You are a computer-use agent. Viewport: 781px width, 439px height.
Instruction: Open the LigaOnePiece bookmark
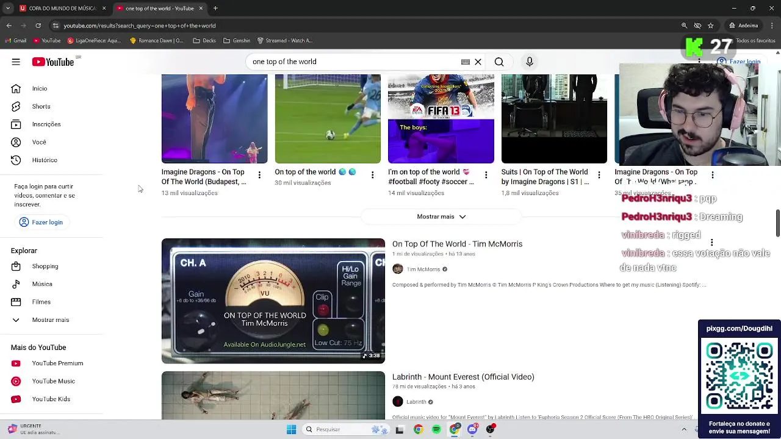coord(94,41)
